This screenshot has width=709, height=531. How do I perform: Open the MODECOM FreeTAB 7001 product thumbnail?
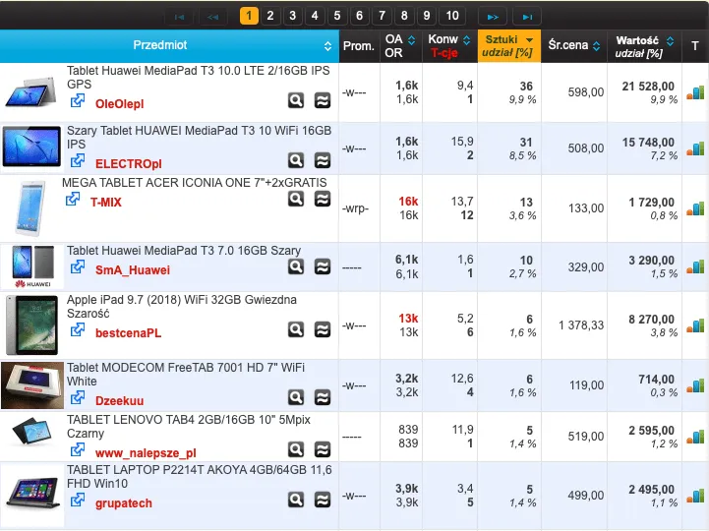[32, 385]
